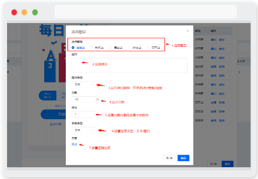The image size is (258, 179).
Task: Click the 添加 link under 答案
Action: tap(74, 144)
